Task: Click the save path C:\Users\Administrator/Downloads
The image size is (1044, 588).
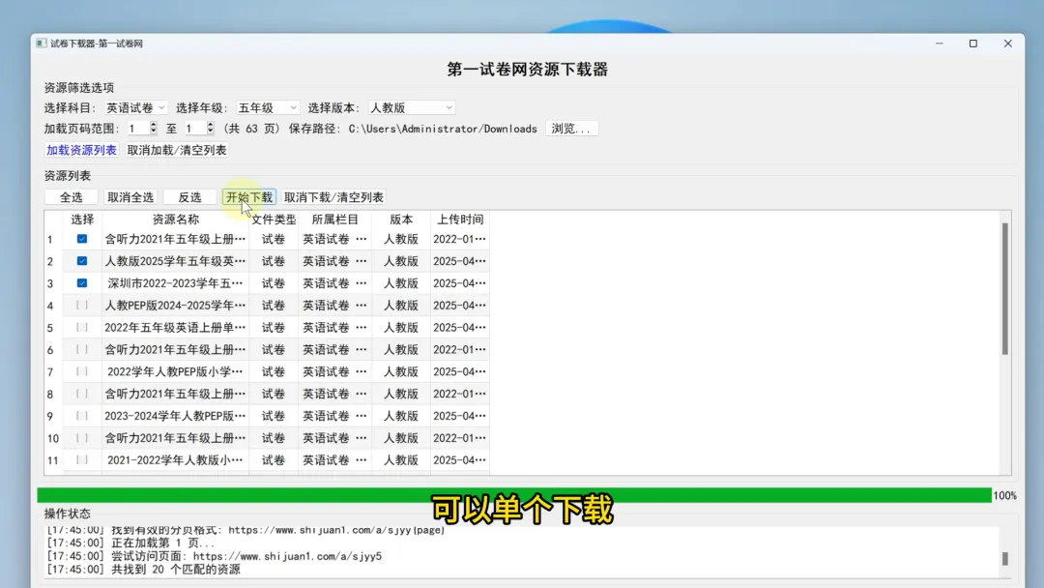Action: point(443,129)
